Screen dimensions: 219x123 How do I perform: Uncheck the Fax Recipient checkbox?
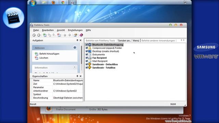(x=87, y=58)
